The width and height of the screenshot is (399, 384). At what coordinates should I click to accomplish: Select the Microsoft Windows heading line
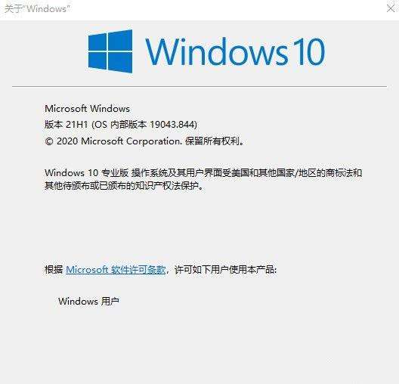[88, 109]
